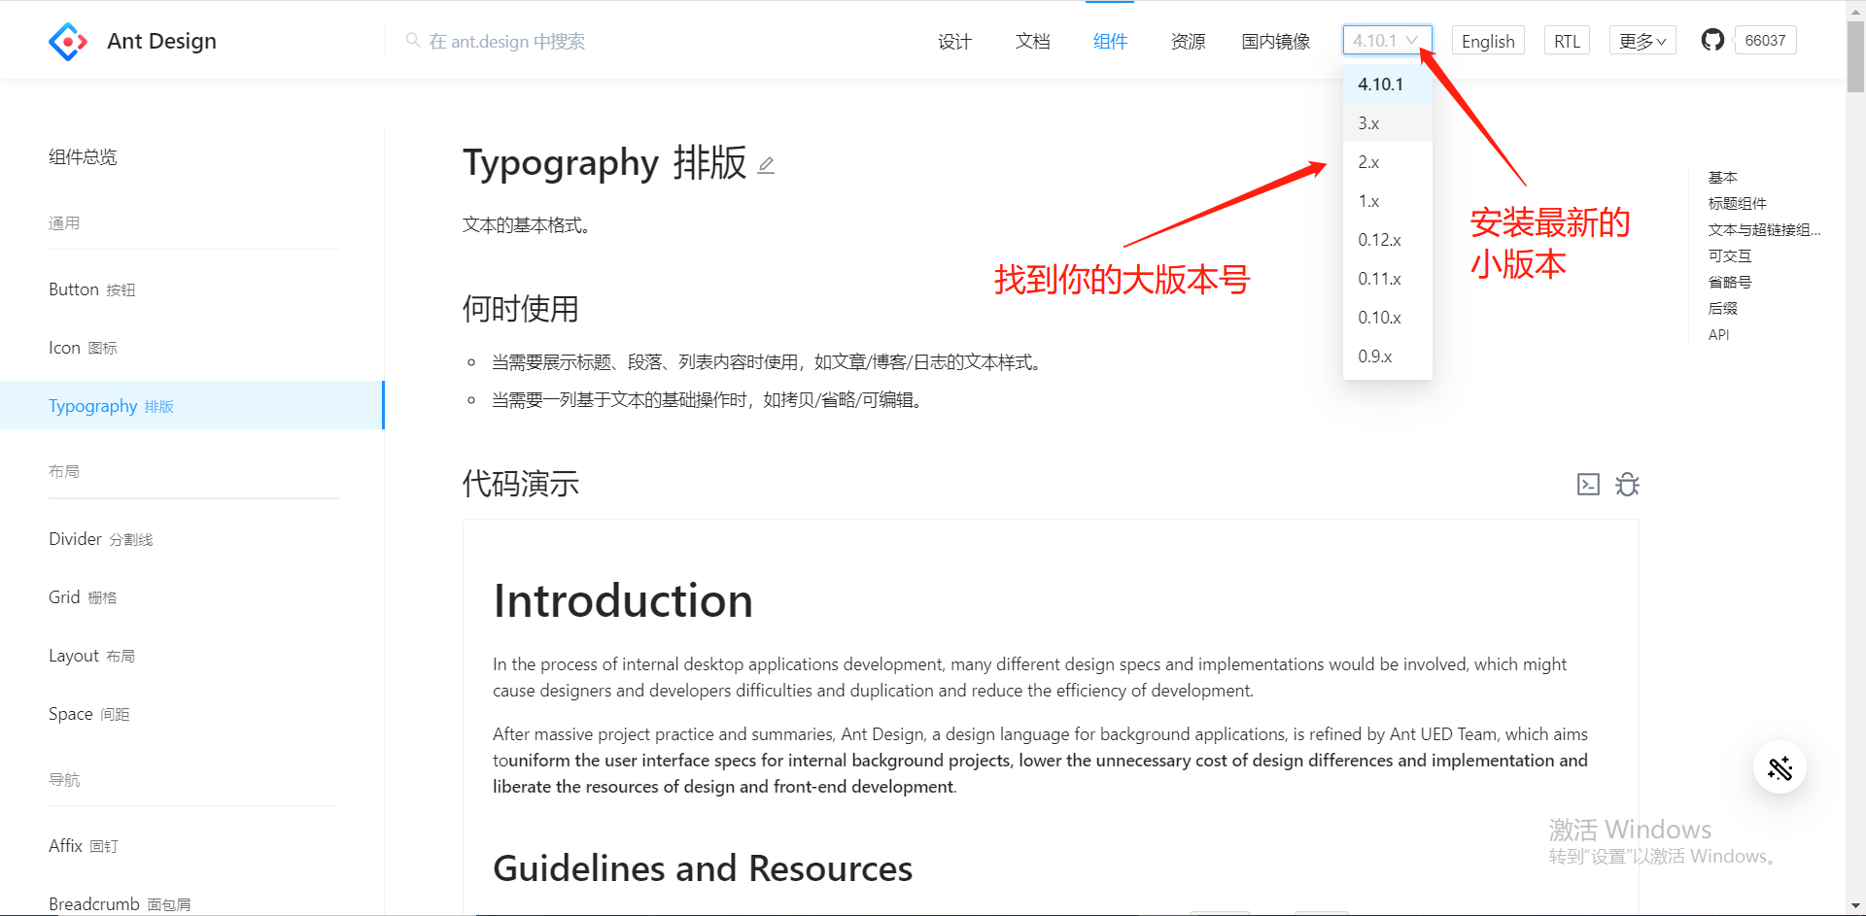The height and width of the screenshot is (916, 1866).
Task: Select version 0.9.x from the dropdown
Action: coord(1387,356)
